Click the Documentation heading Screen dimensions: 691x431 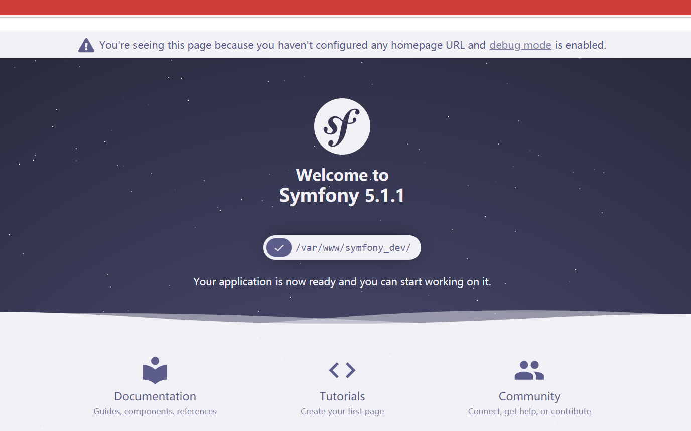(155, 396)
